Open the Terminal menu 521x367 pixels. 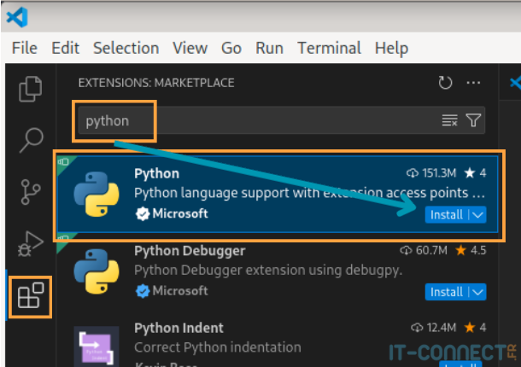point(329,48)
